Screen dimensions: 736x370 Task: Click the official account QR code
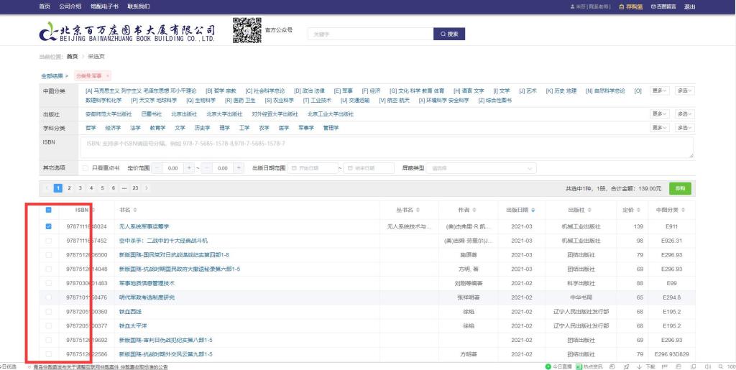point(247,30)
